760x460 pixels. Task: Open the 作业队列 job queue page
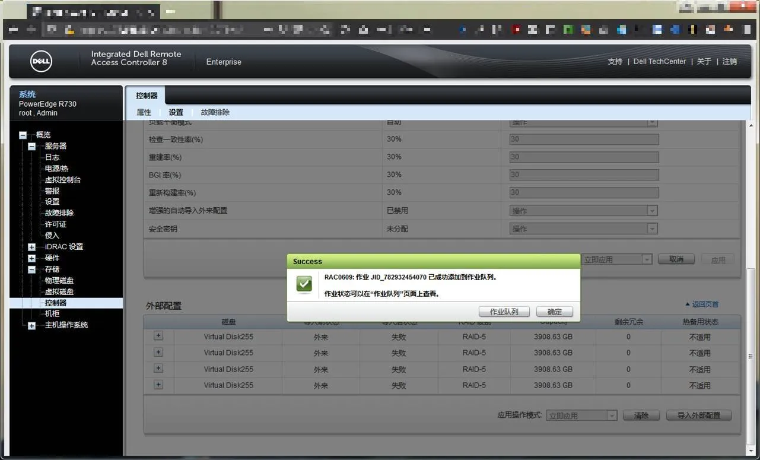(x=504, y=312)
